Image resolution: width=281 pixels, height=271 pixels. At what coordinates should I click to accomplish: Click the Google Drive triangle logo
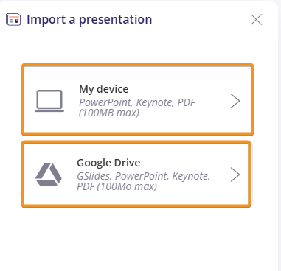coord(49,175)
